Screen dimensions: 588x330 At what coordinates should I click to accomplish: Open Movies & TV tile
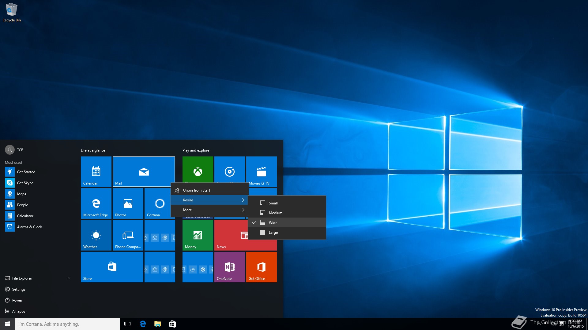pos(261,172)
